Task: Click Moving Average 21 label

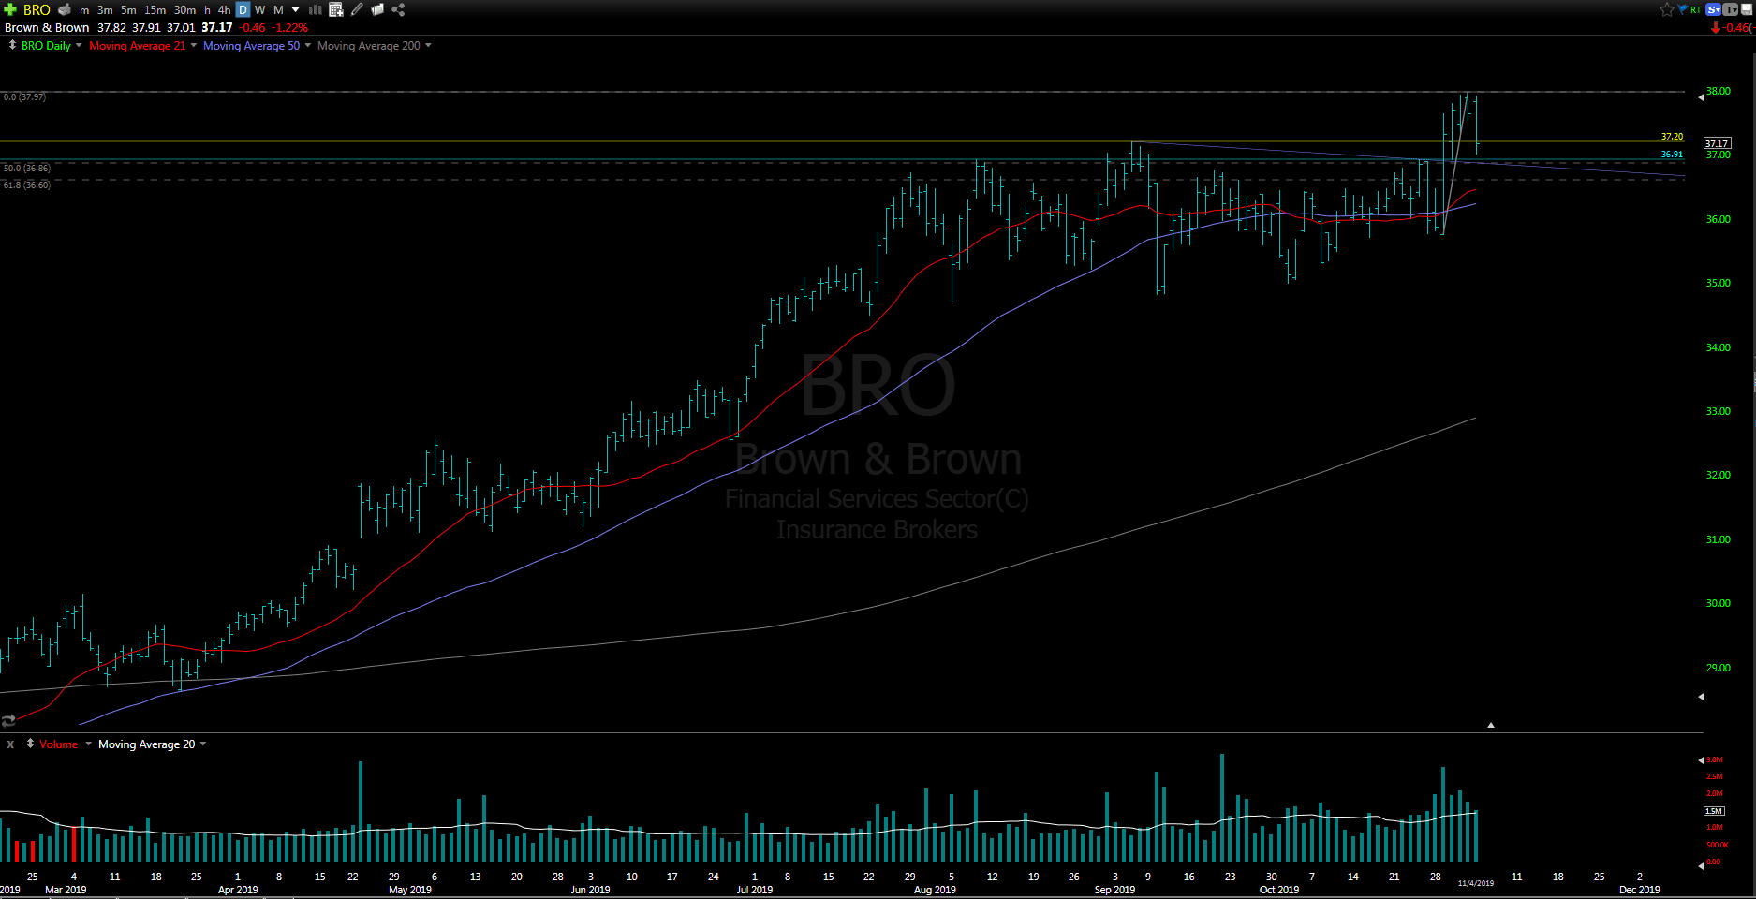Action: point(137,46)
